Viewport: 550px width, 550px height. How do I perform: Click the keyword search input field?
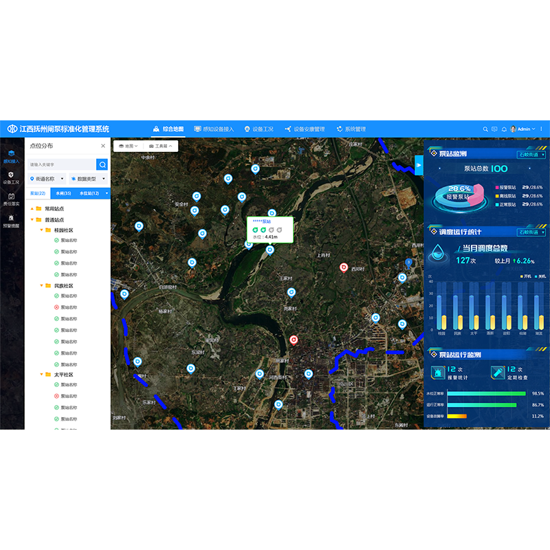(x=61, y=164)
